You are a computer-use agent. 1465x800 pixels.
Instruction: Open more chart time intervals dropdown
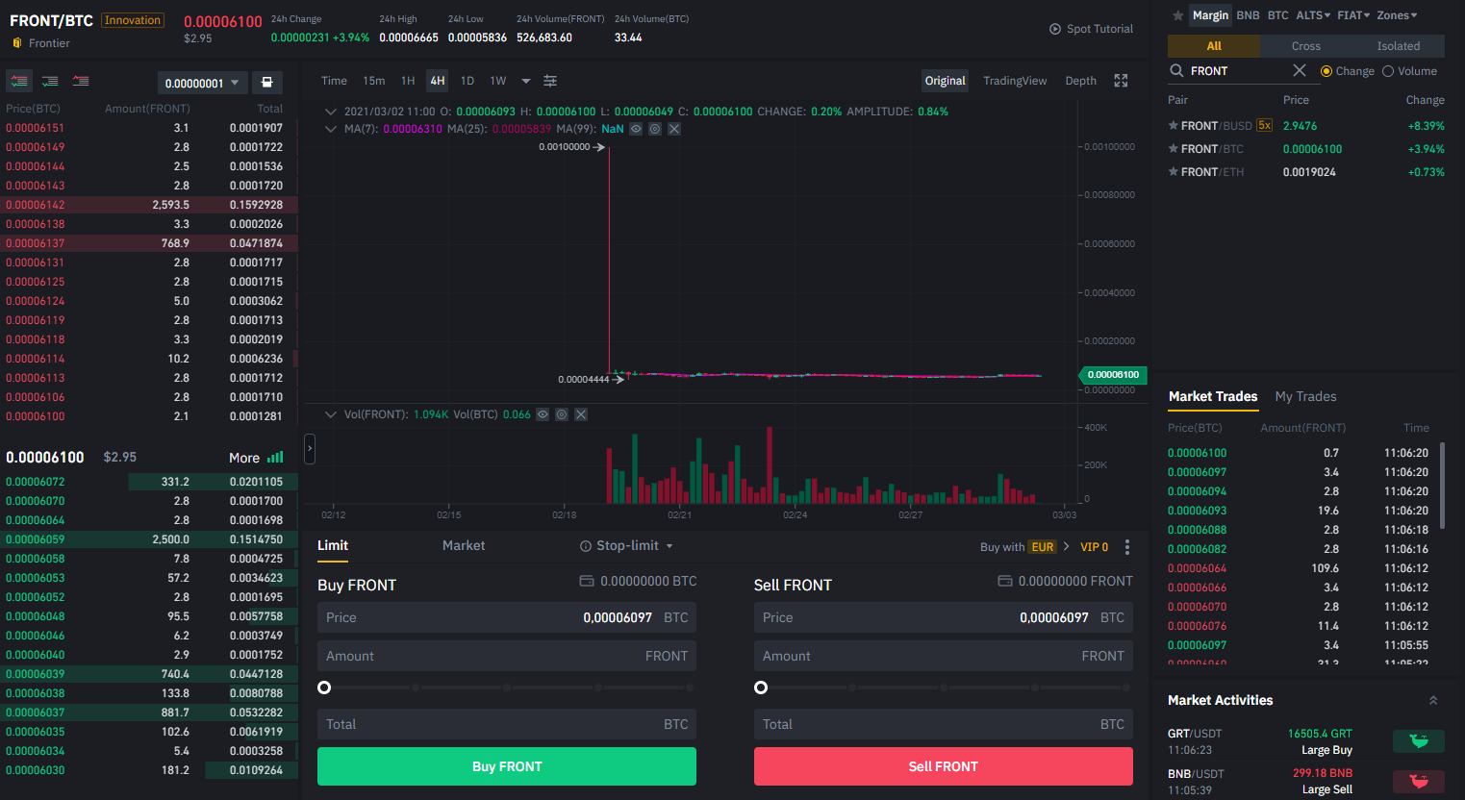(526, 81)
